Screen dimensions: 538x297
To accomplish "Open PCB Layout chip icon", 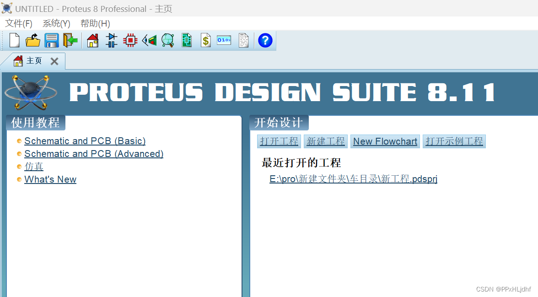I will [x=130, y=41].
